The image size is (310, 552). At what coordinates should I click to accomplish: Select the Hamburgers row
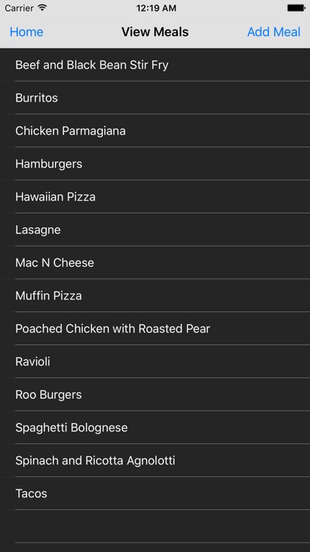pos(155,163)
